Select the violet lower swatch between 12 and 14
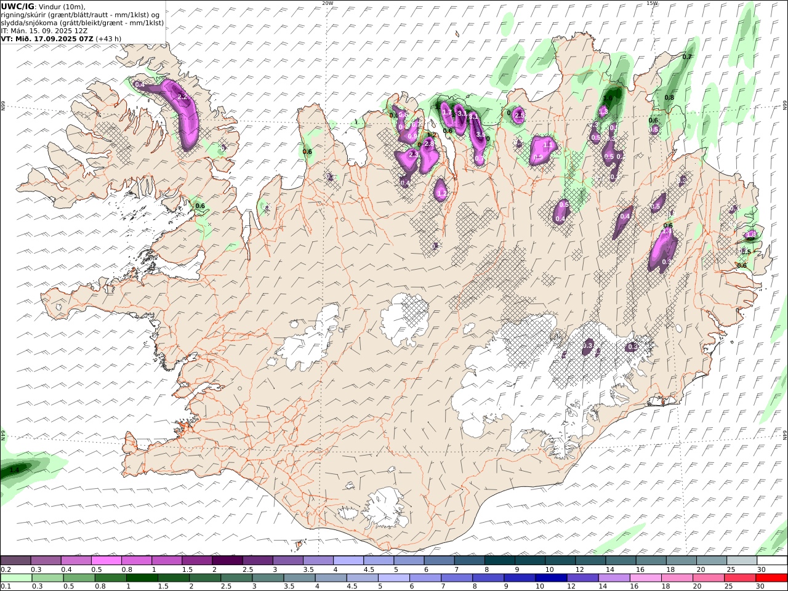 pos(582,578)
